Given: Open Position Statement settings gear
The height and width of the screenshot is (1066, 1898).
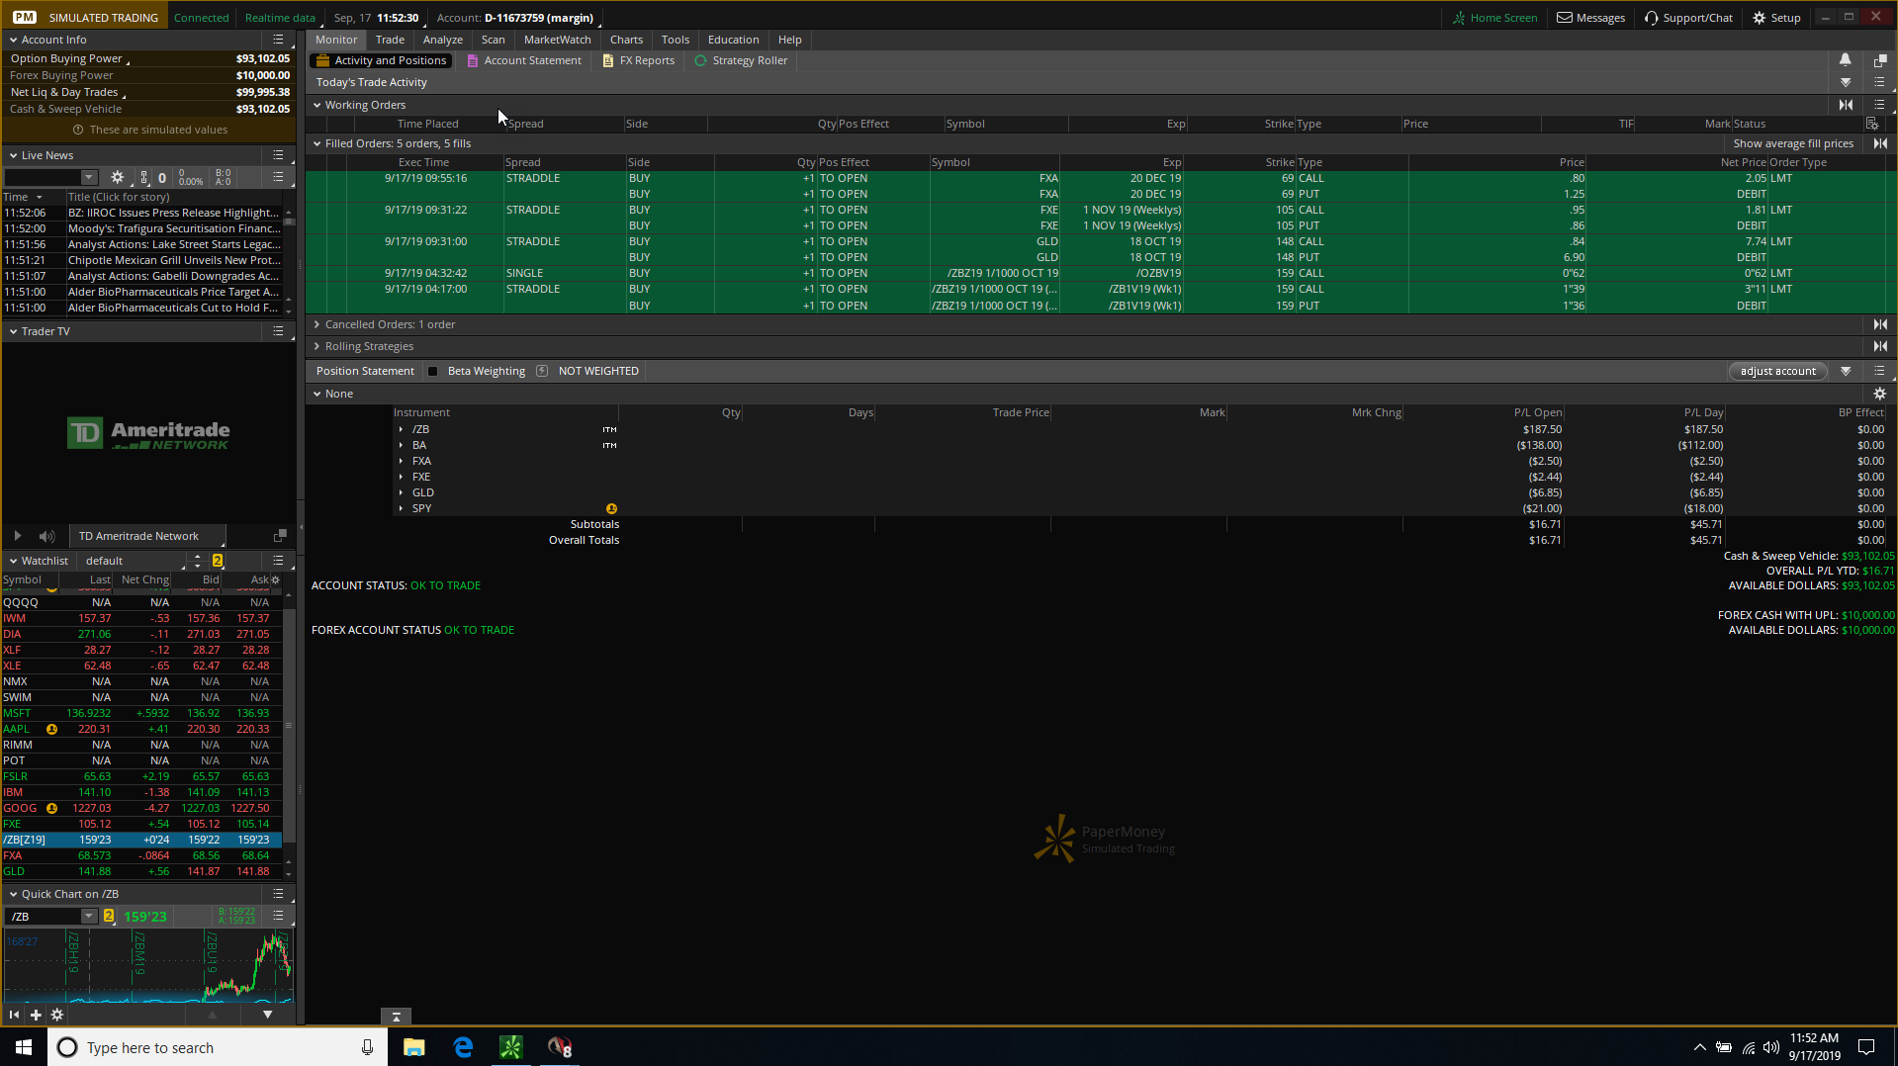Looking at the screenshot, I should [1879, 394].
